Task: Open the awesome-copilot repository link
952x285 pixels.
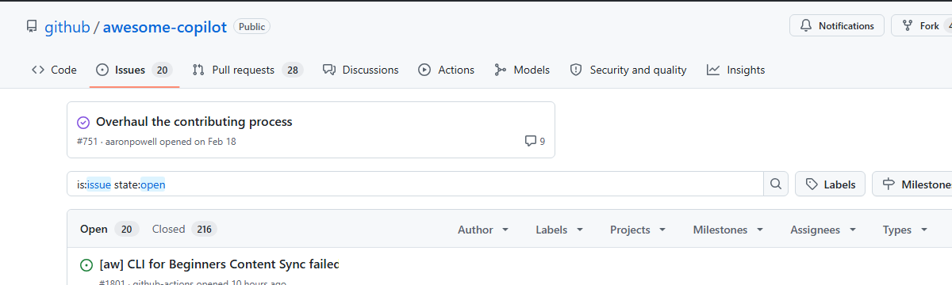Action: (165, 27)
